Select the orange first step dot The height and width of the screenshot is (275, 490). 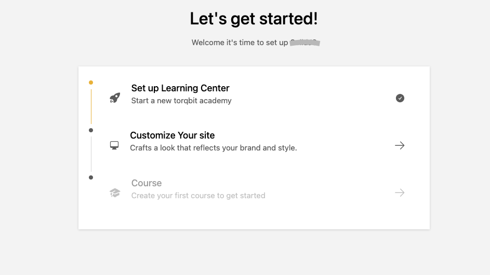click(x=91, y=82)
